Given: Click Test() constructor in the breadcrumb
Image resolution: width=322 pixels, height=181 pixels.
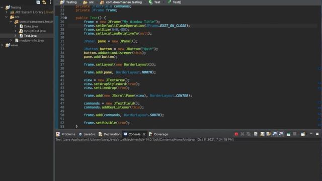Looking at the screenshot, I should point(177,2).
